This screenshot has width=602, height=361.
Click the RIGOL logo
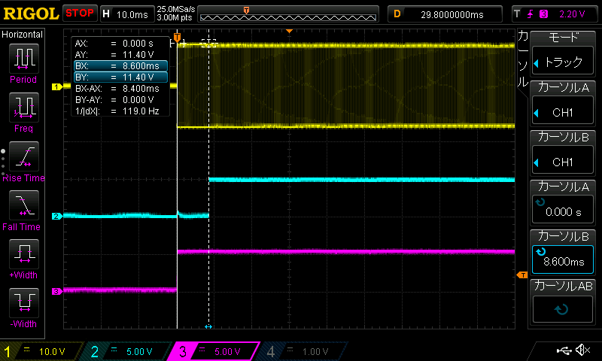click(x=31, y=14)
